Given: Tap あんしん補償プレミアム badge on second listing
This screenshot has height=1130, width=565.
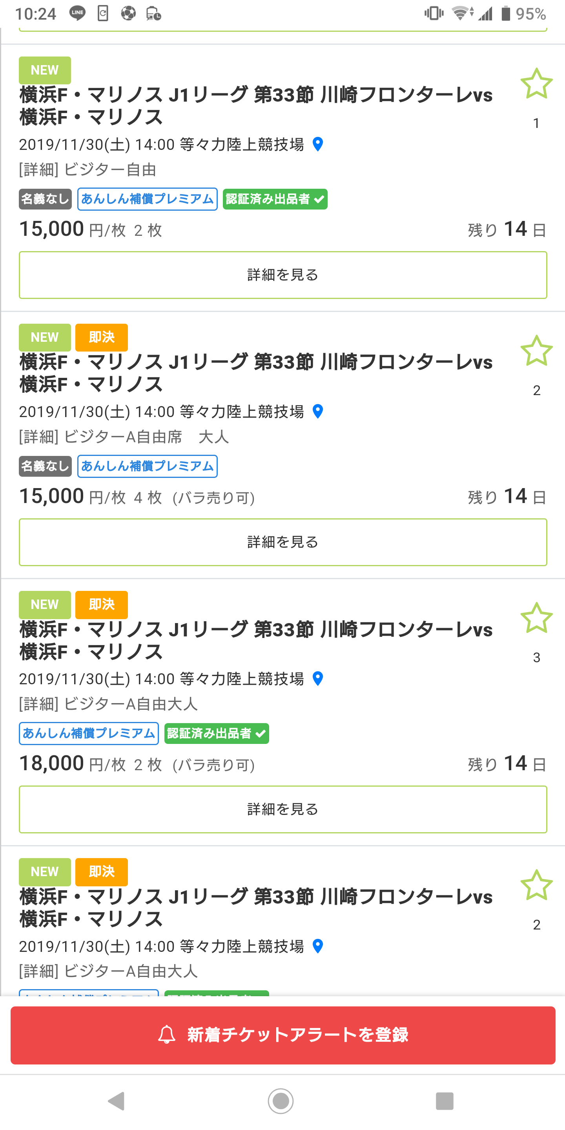Looking at the screenshot, I should pos(148,466).
